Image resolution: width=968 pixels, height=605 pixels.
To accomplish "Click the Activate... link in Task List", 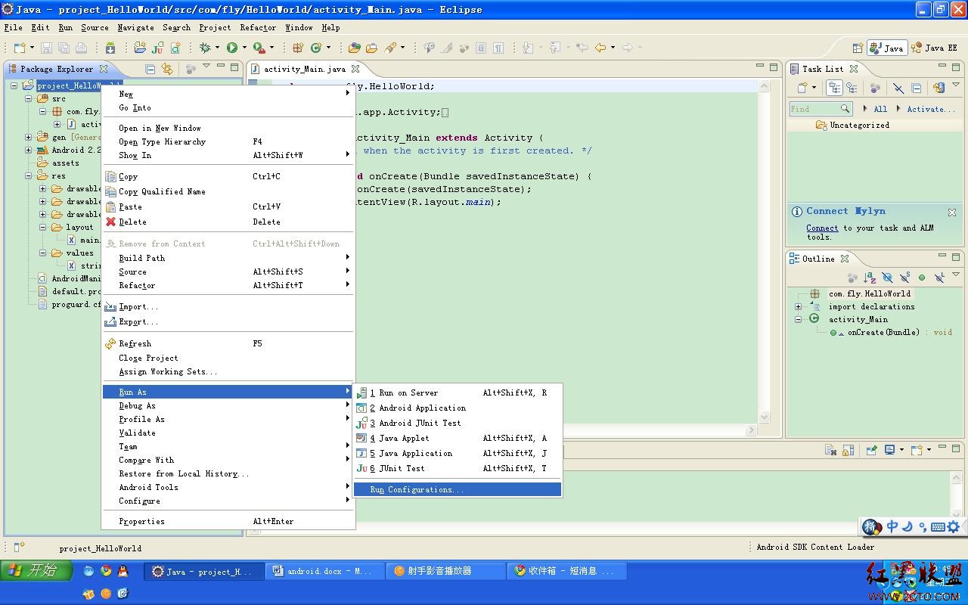I will [931, 109].
